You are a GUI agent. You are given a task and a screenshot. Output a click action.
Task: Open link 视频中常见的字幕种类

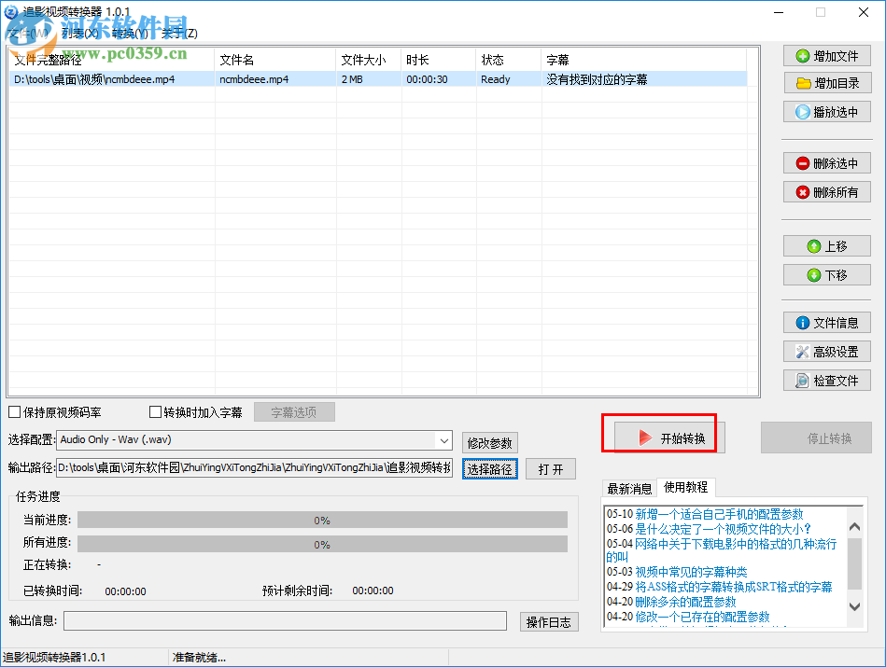pos(691,572)
